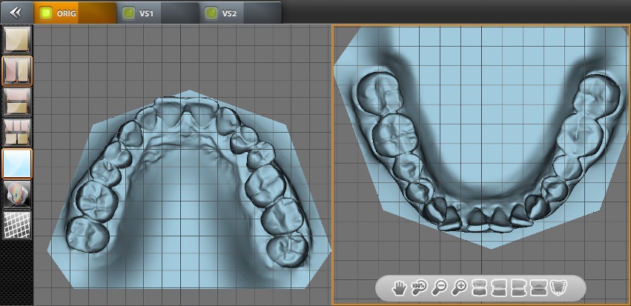
Task: Toggle the green indicator on the VS2 tab
Action: 211,13
